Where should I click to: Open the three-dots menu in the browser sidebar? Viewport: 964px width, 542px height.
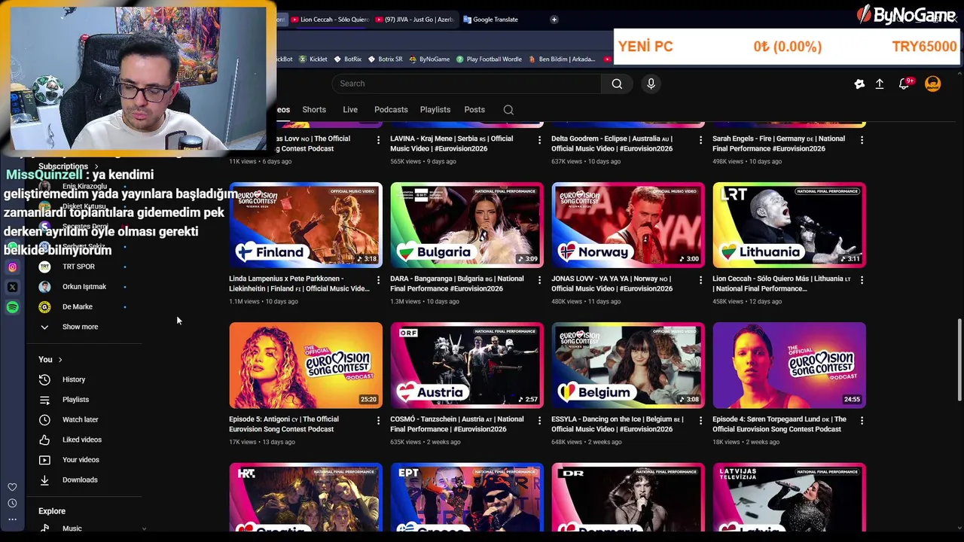pos(12,519)
